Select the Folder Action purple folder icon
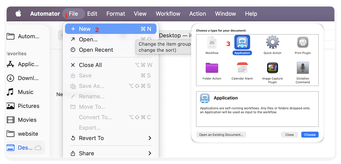Viewport: 341px width, 164px height. tap(212, 68)
